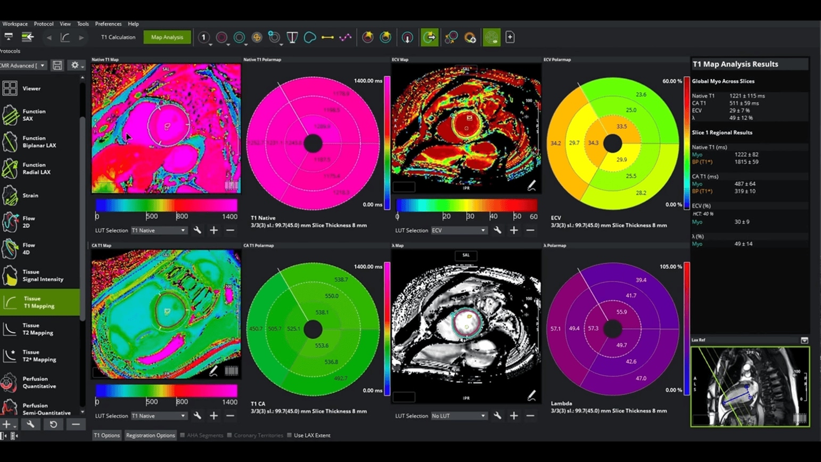Viewport: 821px width, 462px height.
Task: Select the yellow line measurement tool
Action: tap(327, 37)
